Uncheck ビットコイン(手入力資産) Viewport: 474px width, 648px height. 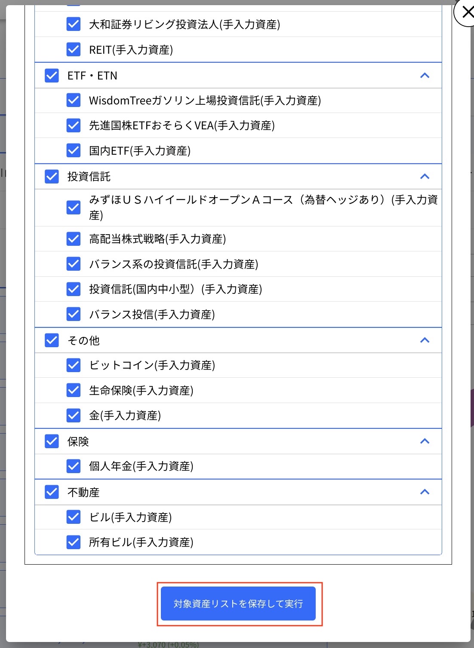[73, 365]
